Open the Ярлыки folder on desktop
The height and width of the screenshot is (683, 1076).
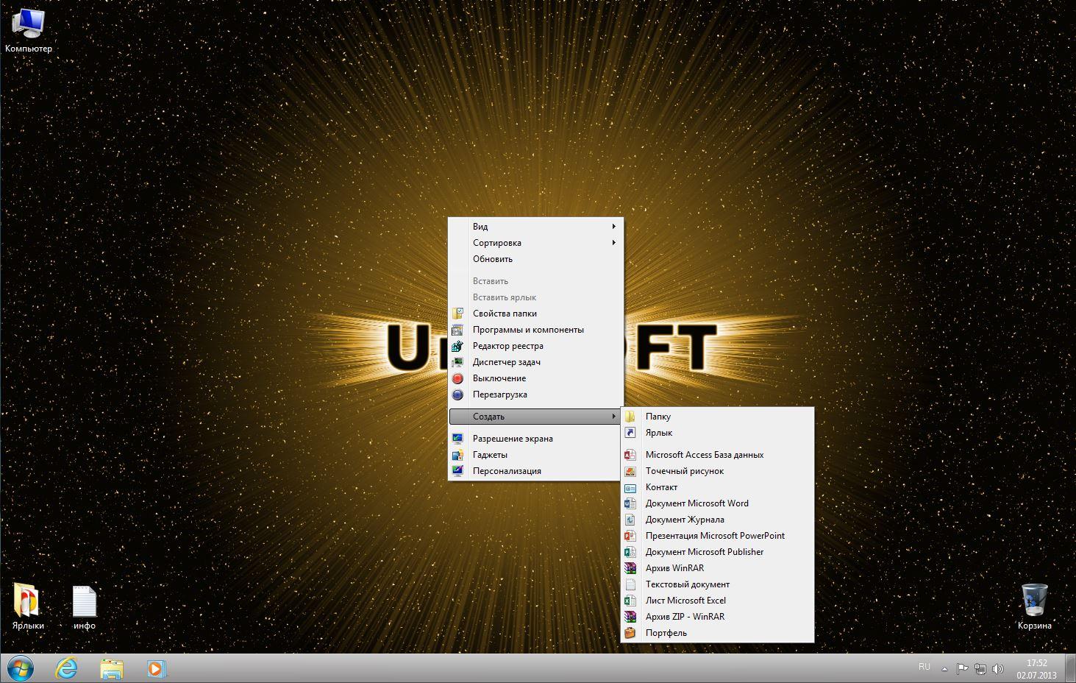(27, 606)
